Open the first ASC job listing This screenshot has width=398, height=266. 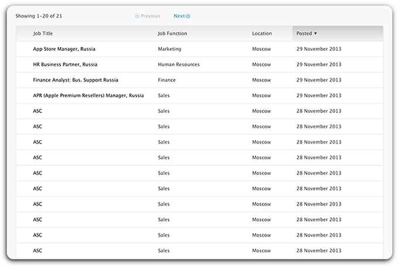coord(38,111)
